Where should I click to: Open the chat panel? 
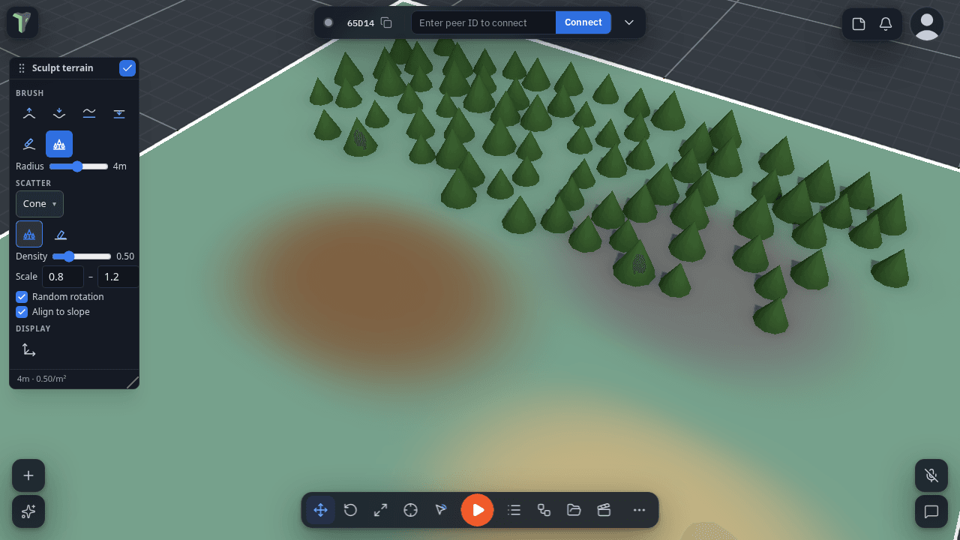click(931, 511)
